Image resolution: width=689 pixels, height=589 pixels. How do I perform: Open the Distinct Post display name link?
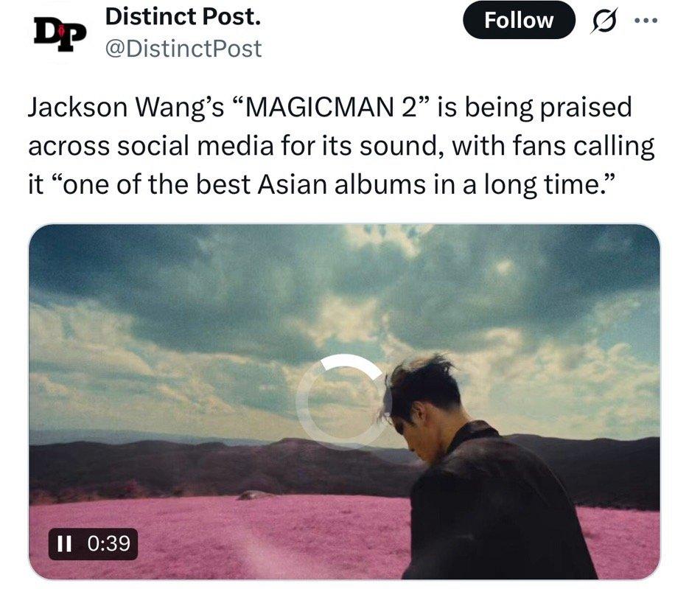(x=183, y=17)
